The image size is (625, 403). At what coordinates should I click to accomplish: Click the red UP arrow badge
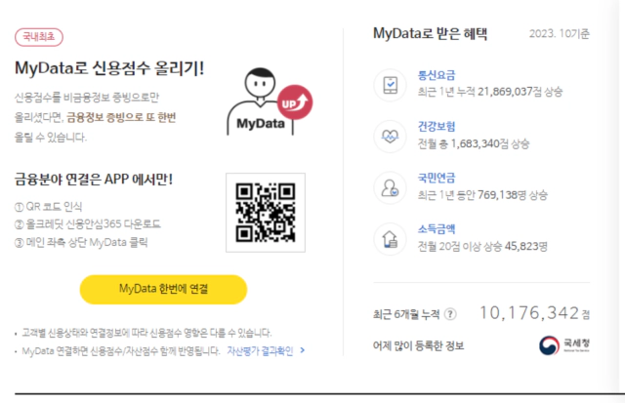click(x=295, y=102)
